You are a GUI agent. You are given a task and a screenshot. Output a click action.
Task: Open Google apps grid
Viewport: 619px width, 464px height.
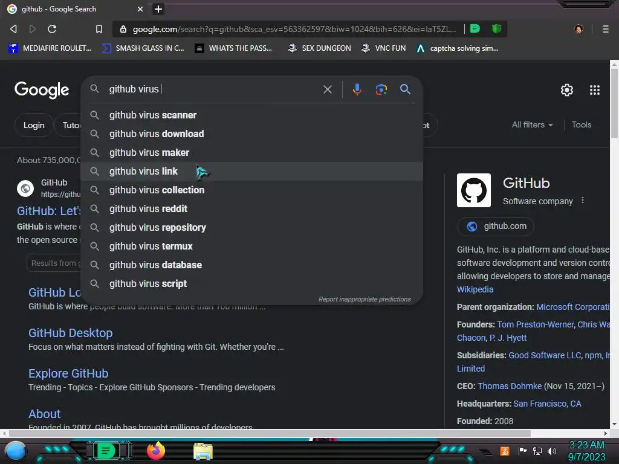click(x=595, y=90)
